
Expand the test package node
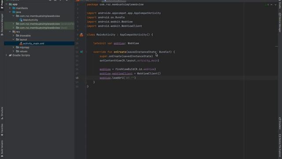click(14, 28)
